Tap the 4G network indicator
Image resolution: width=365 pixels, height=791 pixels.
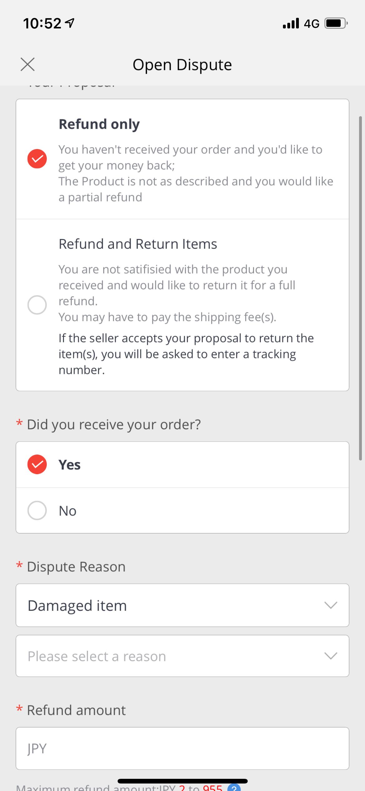312,24
